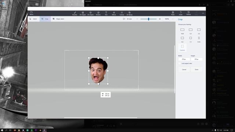Click the bottom-right crop handle
Image resolution: width=235 pixels, height=132 pixels.
click(x=108, y=84)
